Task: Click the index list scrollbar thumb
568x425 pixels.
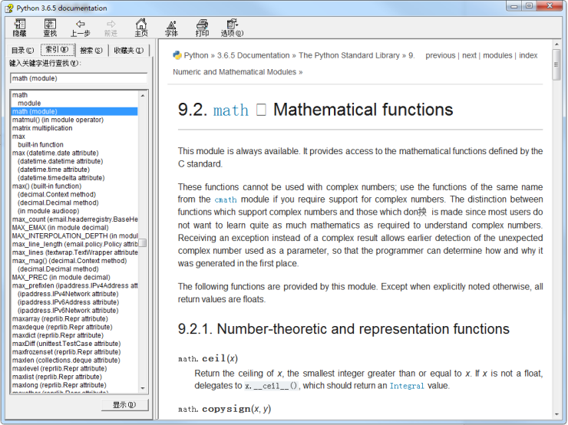Action: point(143,242)
